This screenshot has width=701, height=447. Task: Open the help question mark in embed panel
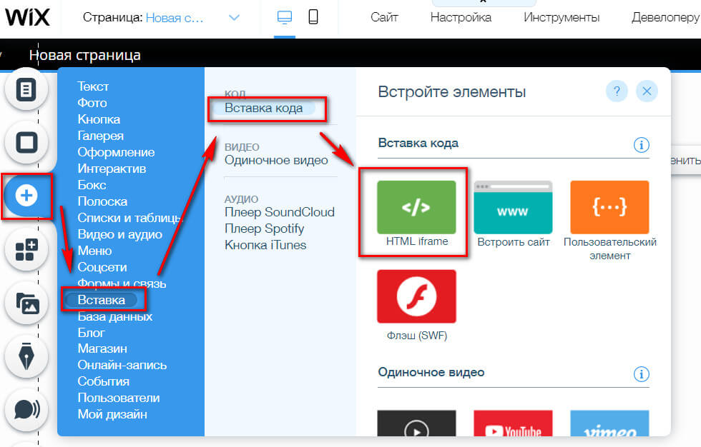617,91
